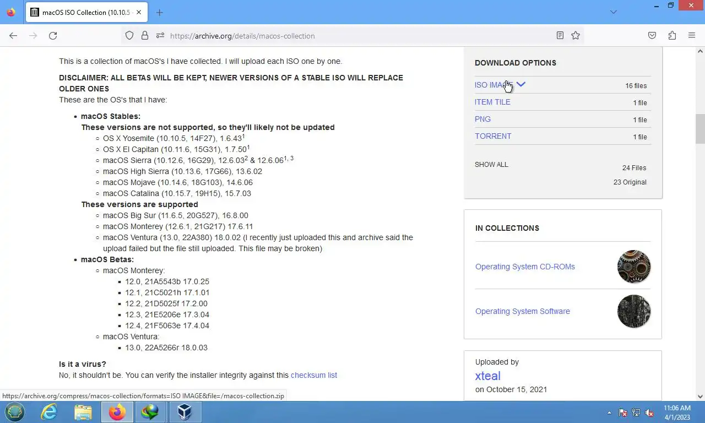
Task: Open uploader xteal profile
Action: coord(487,376)
